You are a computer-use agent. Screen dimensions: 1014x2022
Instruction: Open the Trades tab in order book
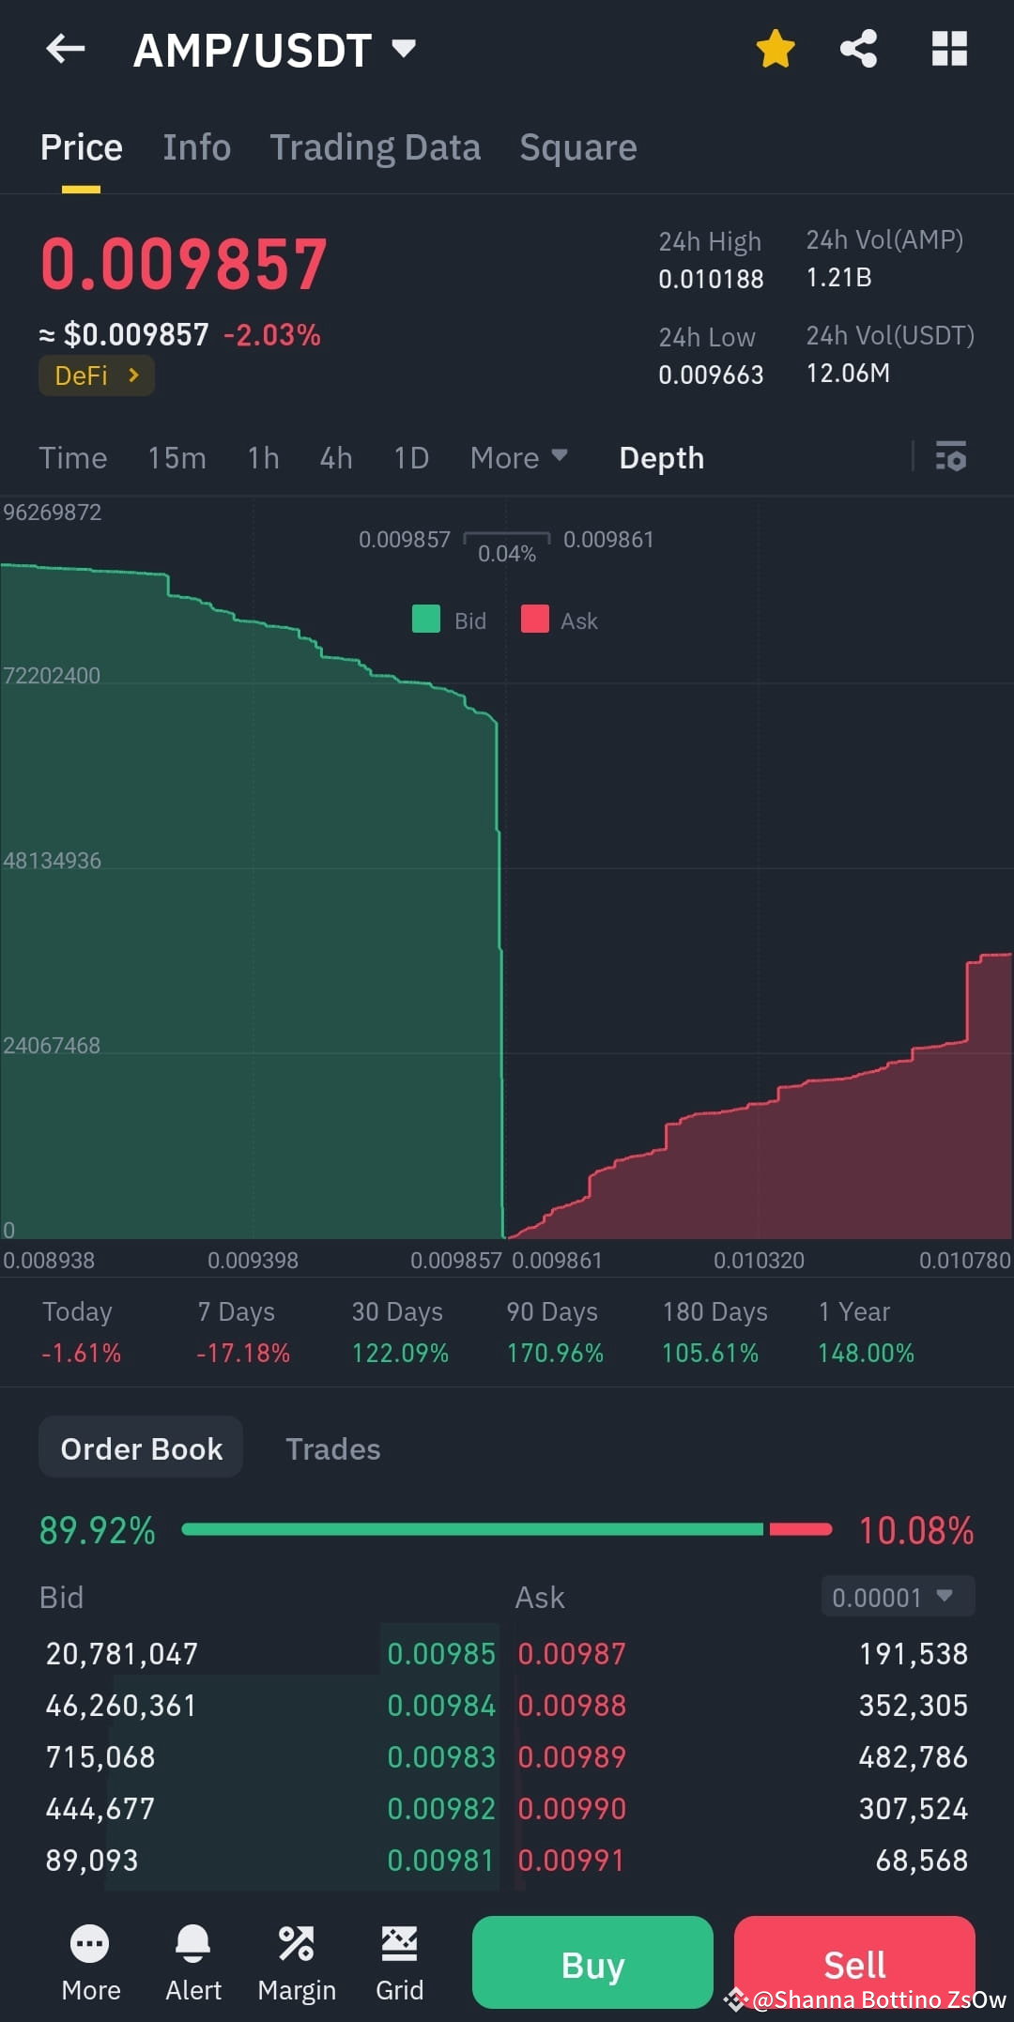coord(332,1448)
